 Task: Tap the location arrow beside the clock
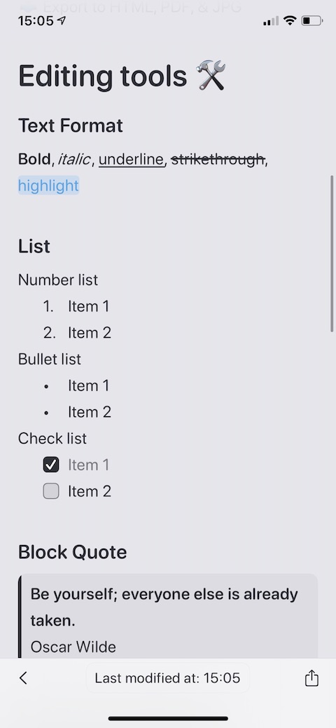point(62,20)
